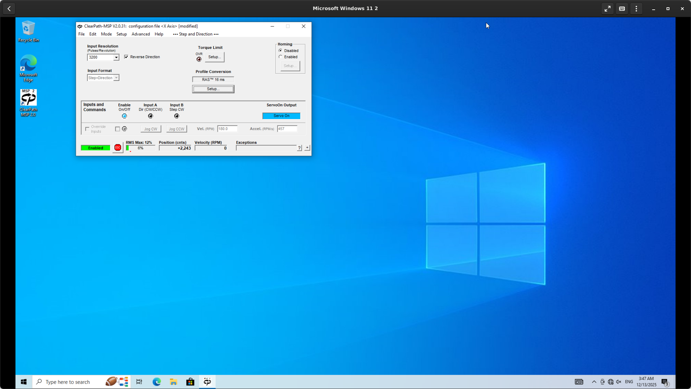Open the Advanced menu

pyautogui.click(x=141, y=34)
